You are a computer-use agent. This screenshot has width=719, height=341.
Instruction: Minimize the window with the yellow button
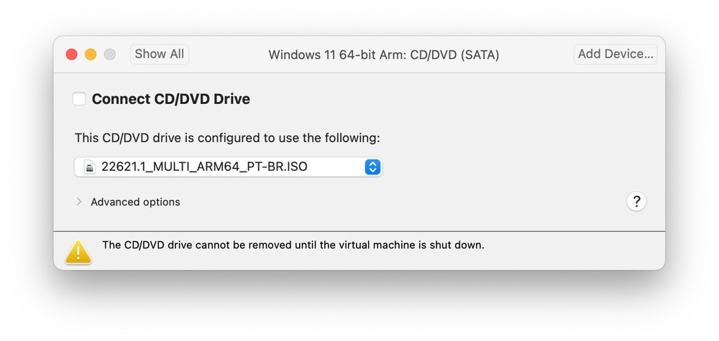[91, 55]
